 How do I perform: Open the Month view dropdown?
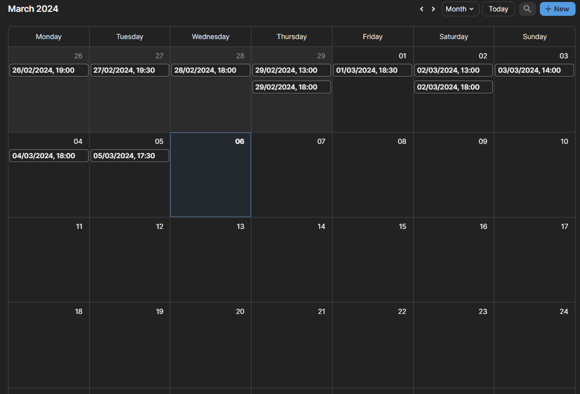pyautogui.click(x=460, y=9)
